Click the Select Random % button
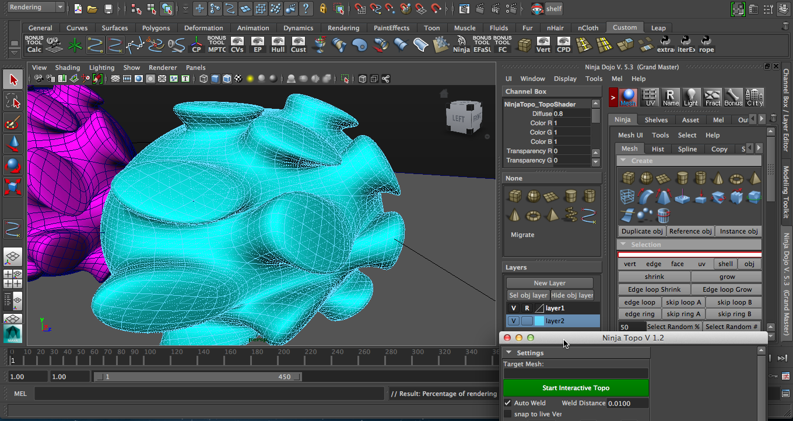The image size is (793, 421). [673, 327]
